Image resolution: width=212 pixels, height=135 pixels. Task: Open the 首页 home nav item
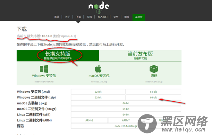57,17
